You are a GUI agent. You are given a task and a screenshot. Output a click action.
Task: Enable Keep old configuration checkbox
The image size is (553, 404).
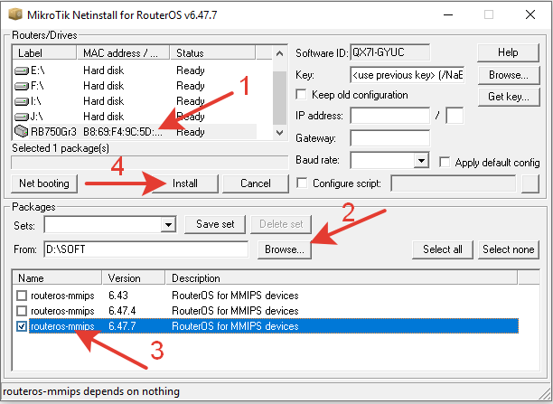[x=301, y=95]
